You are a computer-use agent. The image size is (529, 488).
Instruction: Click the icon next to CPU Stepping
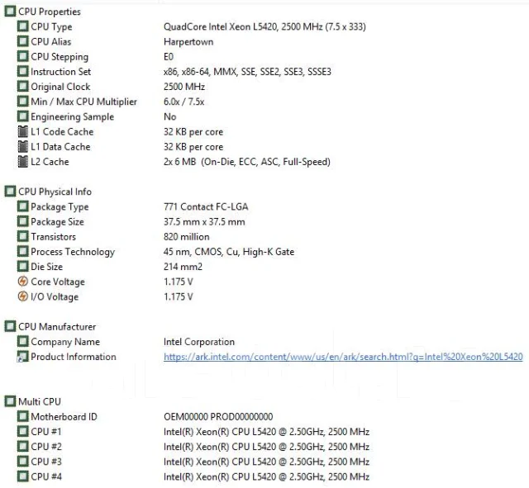coord(22,56)
